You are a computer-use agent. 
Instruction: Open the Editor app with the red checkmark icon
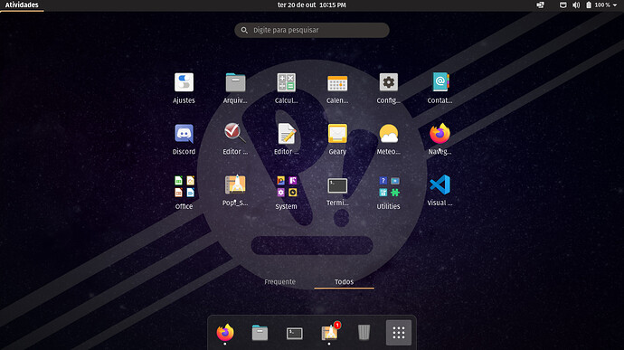coord(235,133)
